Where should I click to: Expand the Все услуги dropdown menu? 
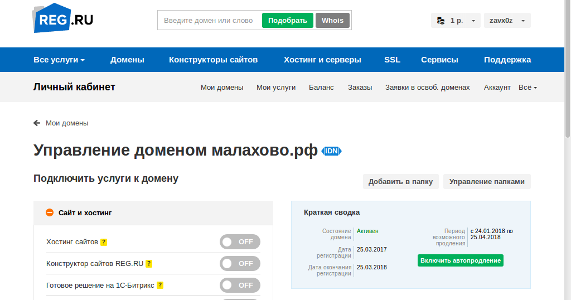[59, 60]
